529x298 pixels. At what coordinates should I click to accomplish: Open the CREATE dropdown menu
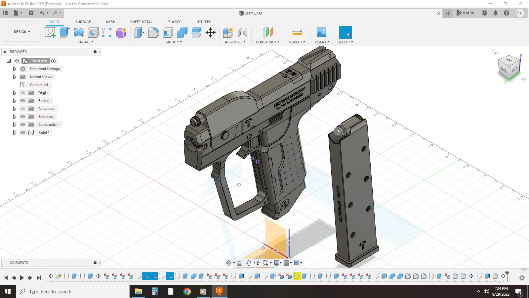86,42
